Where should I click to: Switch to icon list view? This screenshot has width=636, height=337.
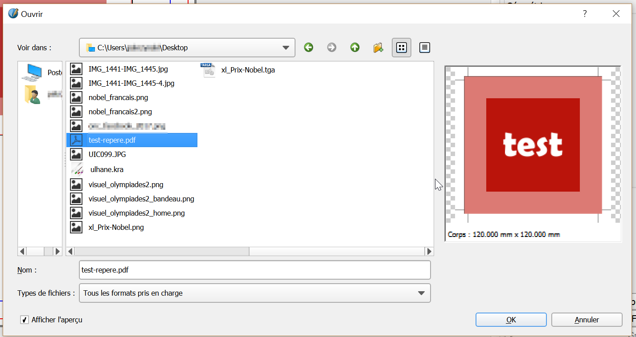pos(402,48)
